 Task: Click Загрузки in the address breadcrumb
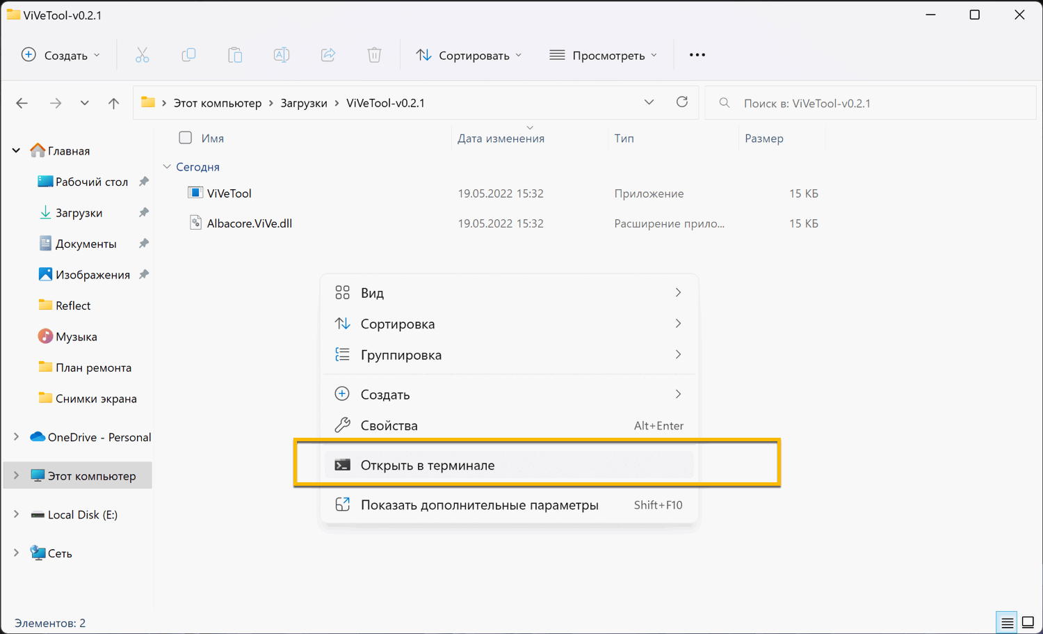pyautogui.click(x=304, y=103)
